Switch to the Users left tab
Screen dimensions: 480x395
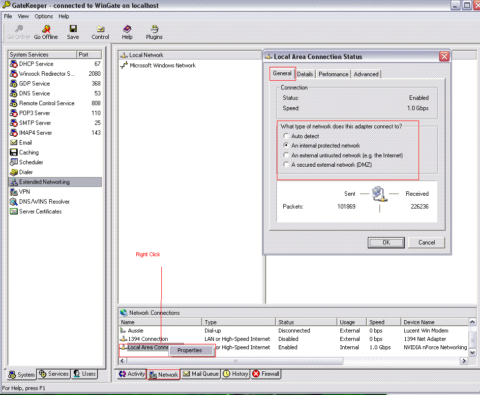(85, 374)
